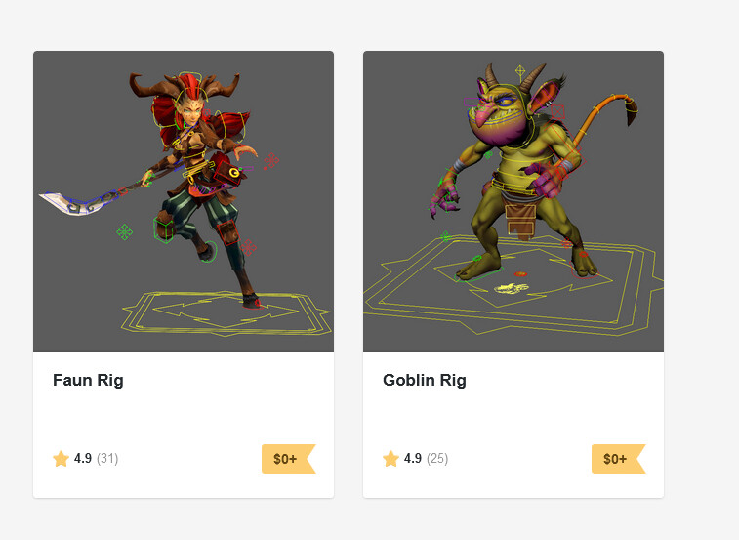Click the Faun Rig title link

tap(88, 380)
